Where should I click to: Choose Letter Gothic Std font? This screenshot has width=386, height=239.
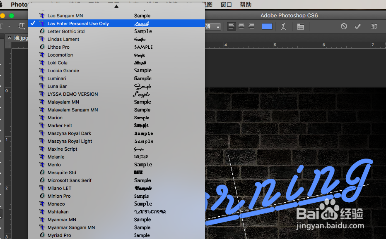click(117, 31)
